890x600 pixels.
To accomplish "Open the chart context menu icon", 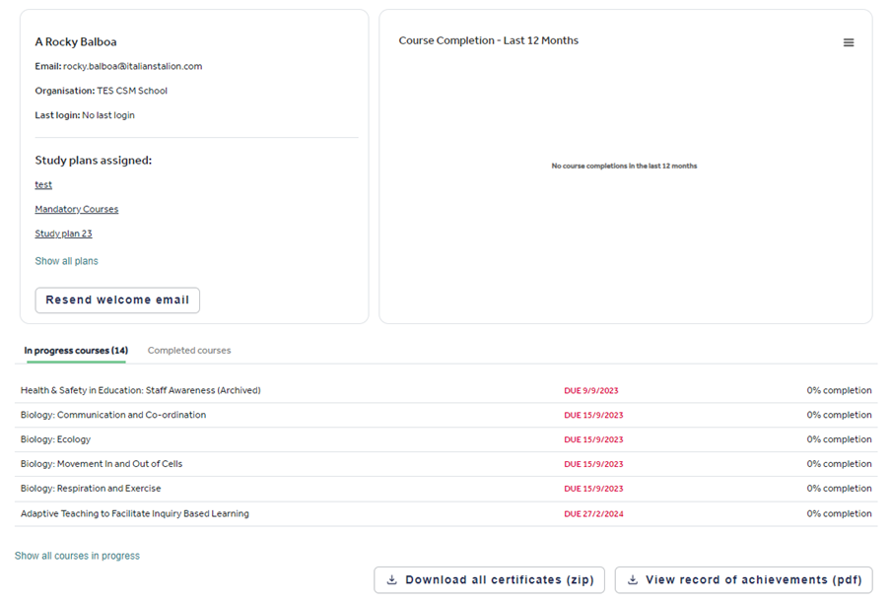I will pyautogui.click(x=848, y=42).
